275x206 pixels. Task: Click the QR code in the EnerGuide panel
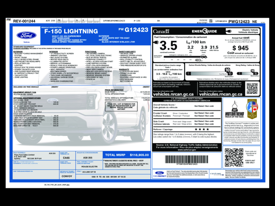(252, 89)
